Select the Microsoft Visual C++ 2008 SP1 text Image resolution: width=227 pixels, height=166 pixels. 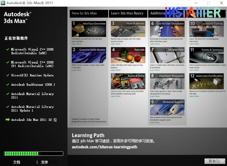click(32, 64)
